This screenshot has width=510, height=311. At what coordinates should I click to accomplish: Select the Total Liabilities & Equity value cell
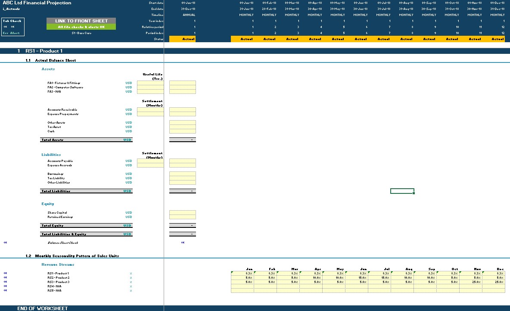[x=183, y=234]
